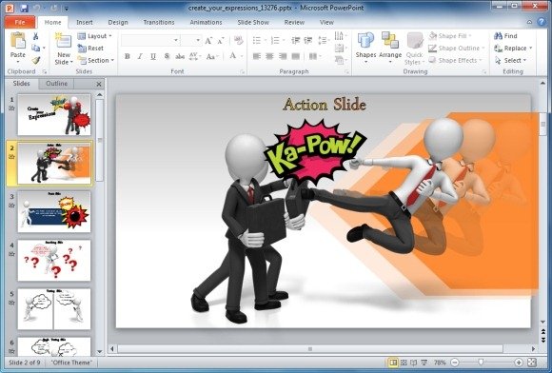The image size is (552, 373).
Task: Center align text
Action: pyautogui.click(x=269, y=56)
